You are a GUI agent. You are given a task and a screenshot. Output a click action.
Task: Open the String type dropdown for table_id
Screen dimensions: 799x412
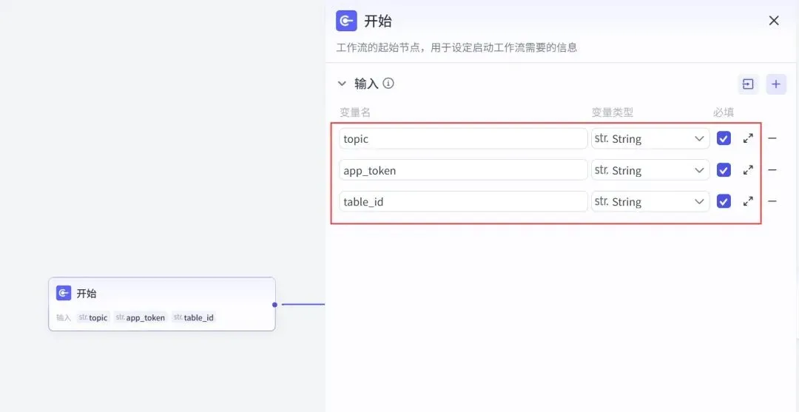click(x=650, y=202)
